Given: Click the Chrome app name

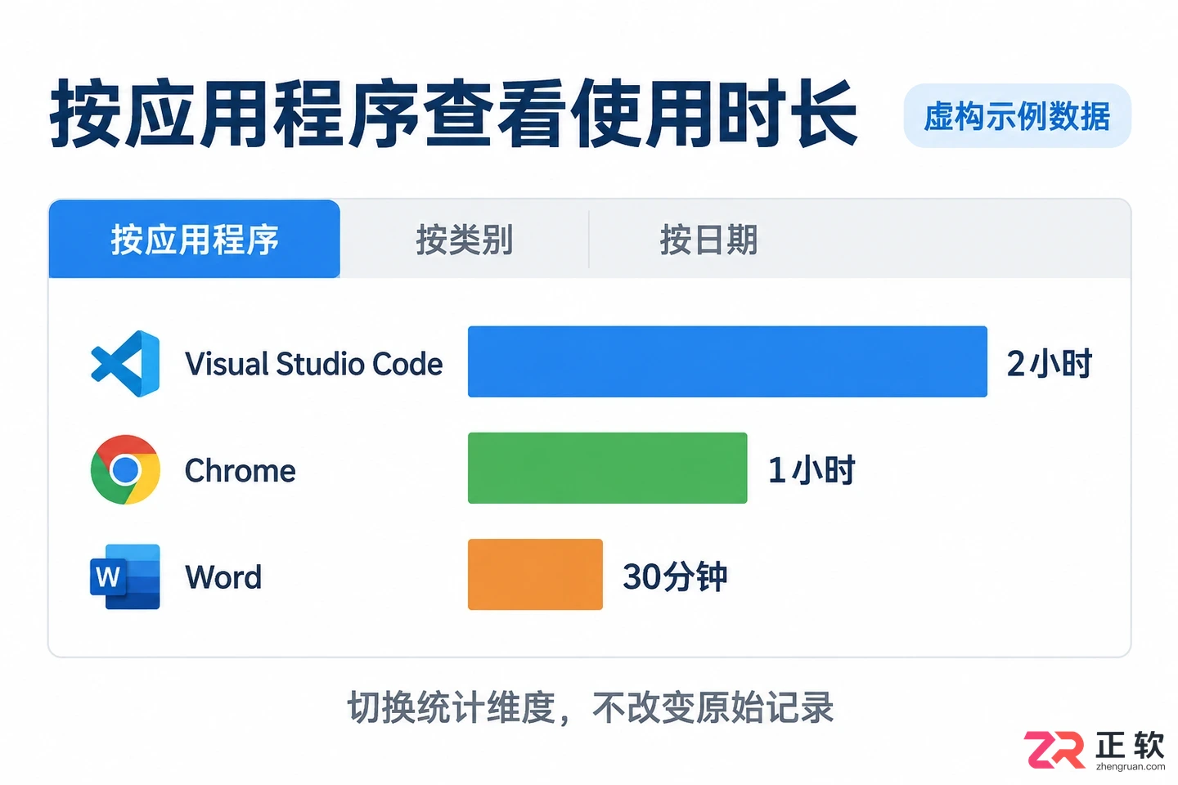Looking at the screenshot, I should point(241,470).
